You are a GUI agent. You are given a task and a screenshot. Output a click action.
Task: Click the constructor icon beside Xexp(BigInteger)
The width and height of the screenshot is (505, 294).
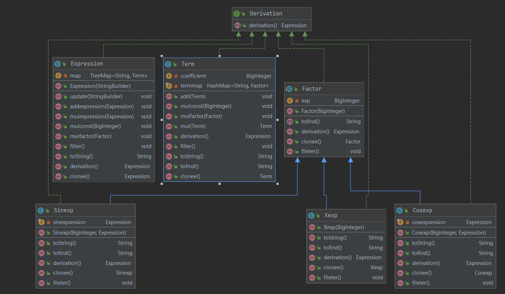[312, 227]
